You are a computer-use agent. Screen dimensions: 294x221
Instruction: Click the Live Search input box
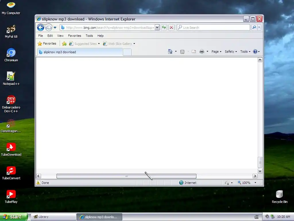pos(213,27)
